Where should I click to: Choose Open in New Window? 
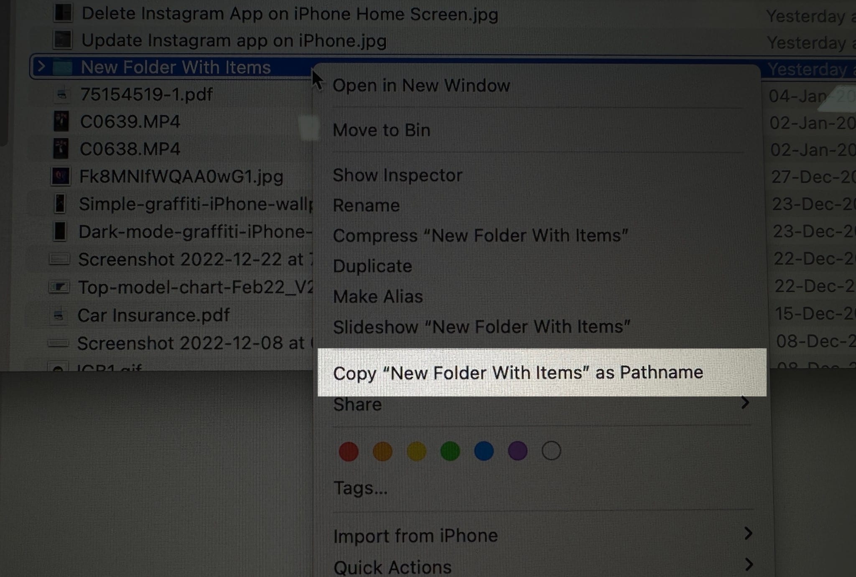click(x=421, y=86)
